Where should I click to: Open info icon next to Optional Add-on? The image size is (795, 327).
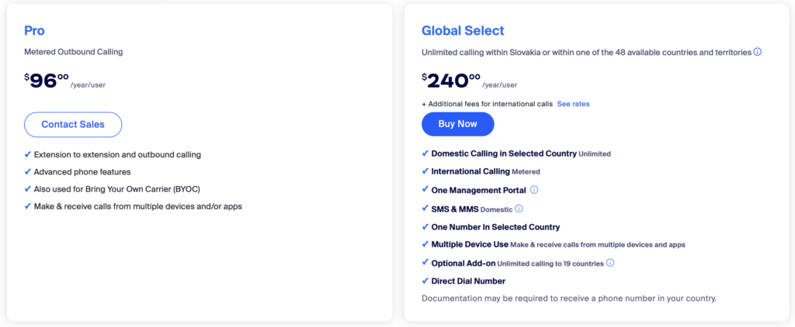610,263
